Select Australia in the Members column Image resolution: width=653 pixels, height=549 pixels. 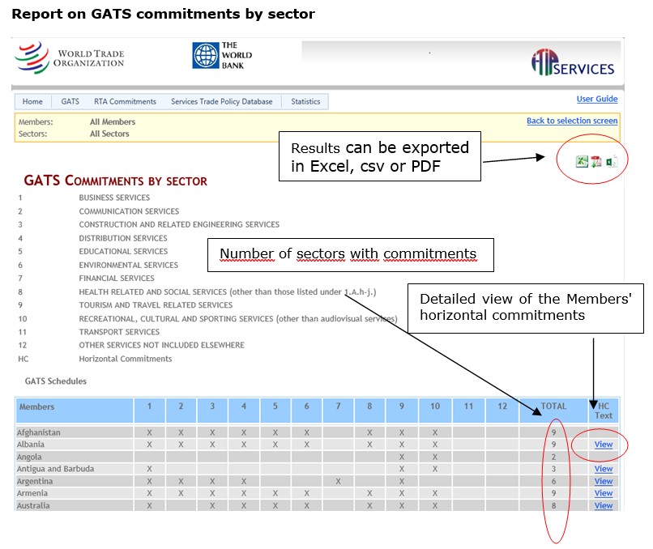point(33,506)
